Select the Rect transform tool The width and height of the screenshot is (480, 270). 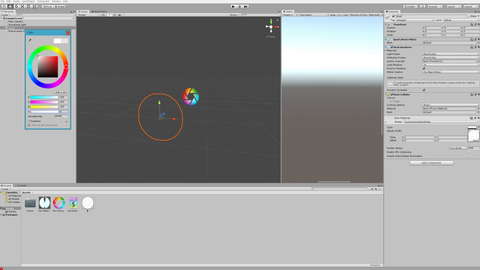28,6
